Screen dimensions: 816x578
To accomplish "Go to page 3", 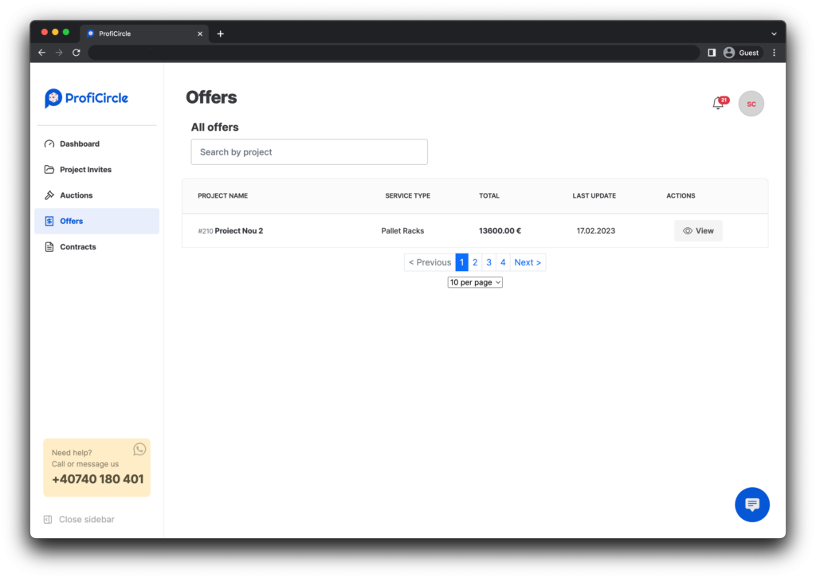I will [x=488, y=262].
